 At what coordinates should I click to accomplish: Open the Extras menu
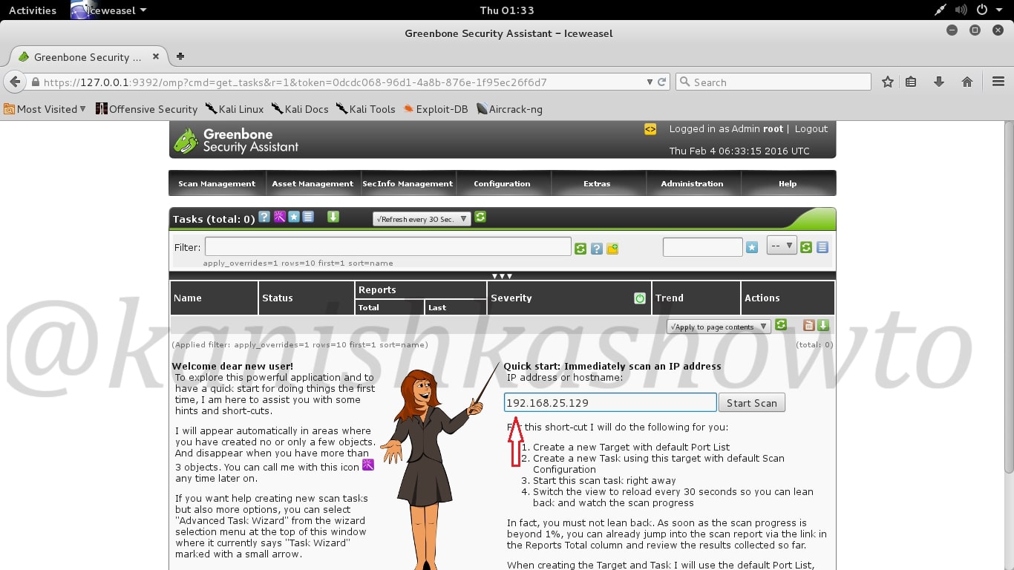tap(597, 183)
